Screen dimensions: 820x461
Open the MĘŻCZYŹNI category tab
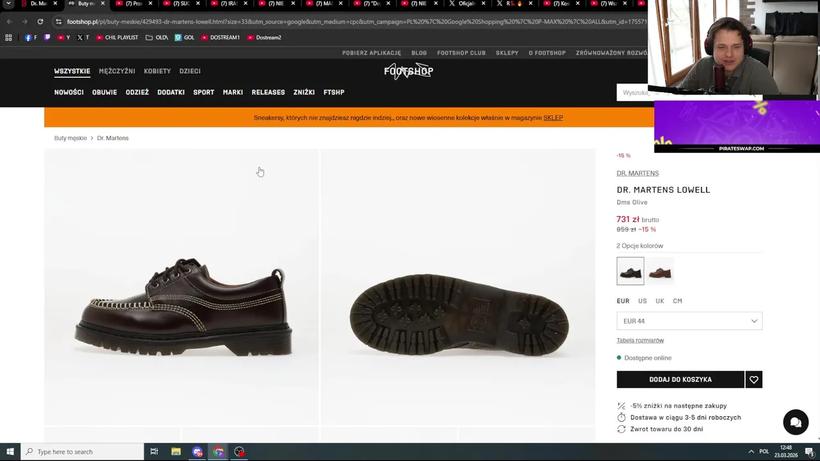point(117,71)
